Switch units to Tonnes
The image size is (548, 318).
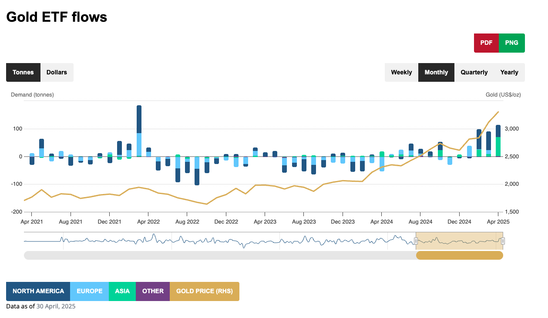point(23,72)
